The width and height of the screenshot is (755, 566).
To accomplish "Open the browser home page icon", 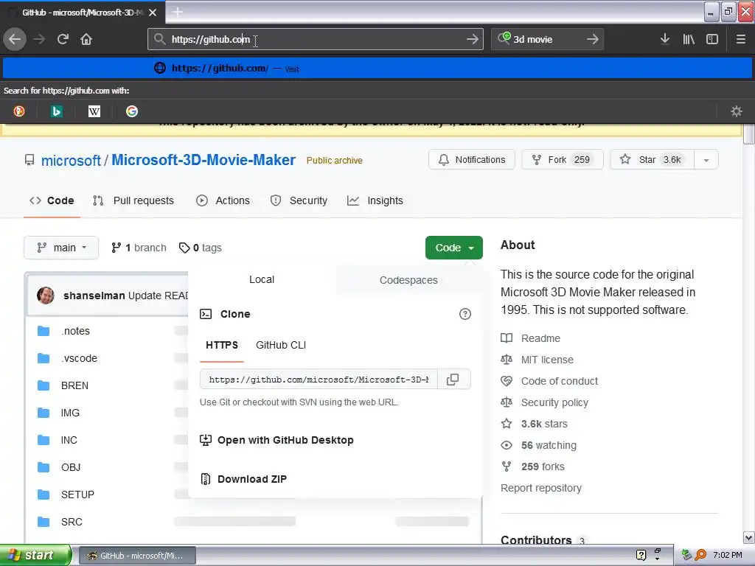I will click(86, 39).
